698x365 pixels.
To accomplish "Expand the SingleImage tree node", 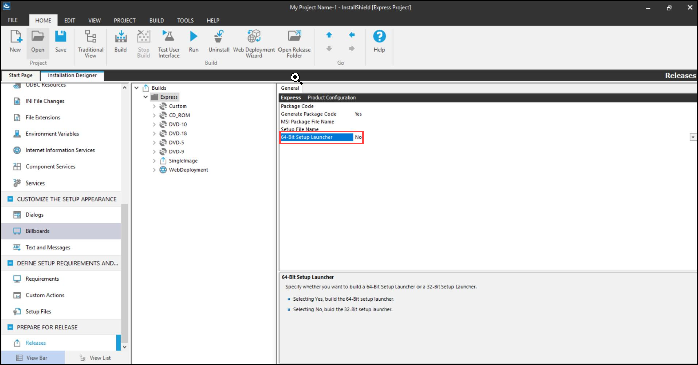I will click(155, 161).
